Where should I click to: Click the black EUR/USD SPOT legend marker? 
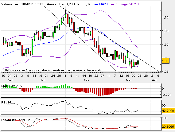coord(17,4)
